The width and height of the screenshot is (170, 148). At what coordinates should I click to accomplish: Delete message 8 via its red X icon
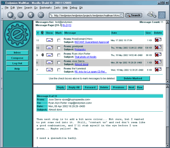(158, 62)
